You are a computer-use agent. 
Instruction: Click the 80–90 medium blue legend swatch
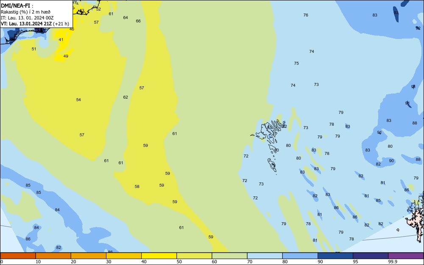(x=300, y=256)
